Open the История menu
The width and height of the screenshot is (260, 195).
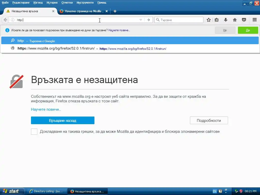tap(52, 3)
